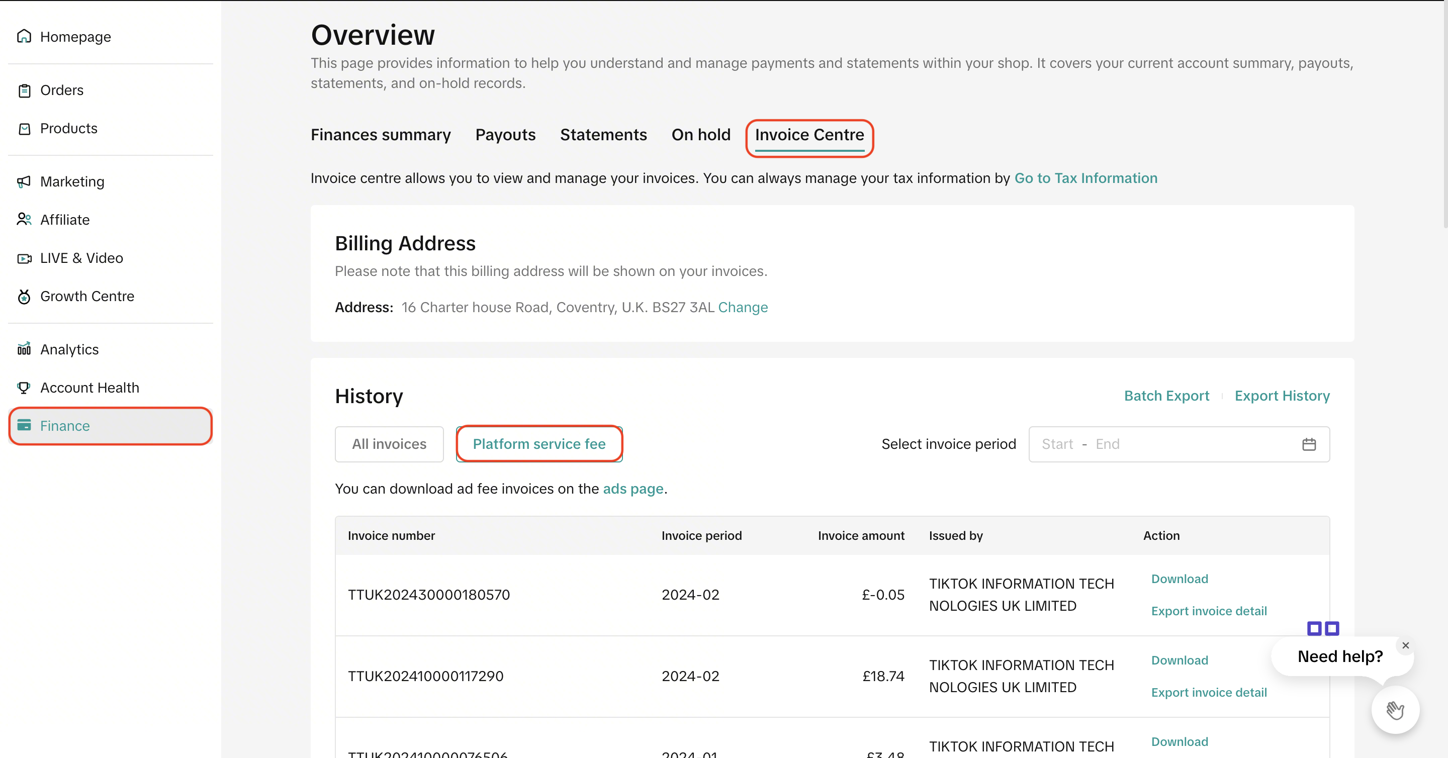Screen dimensions: 1448x758
Task: Open the calendar icon in invoice period field
Action: (1309, 444)
